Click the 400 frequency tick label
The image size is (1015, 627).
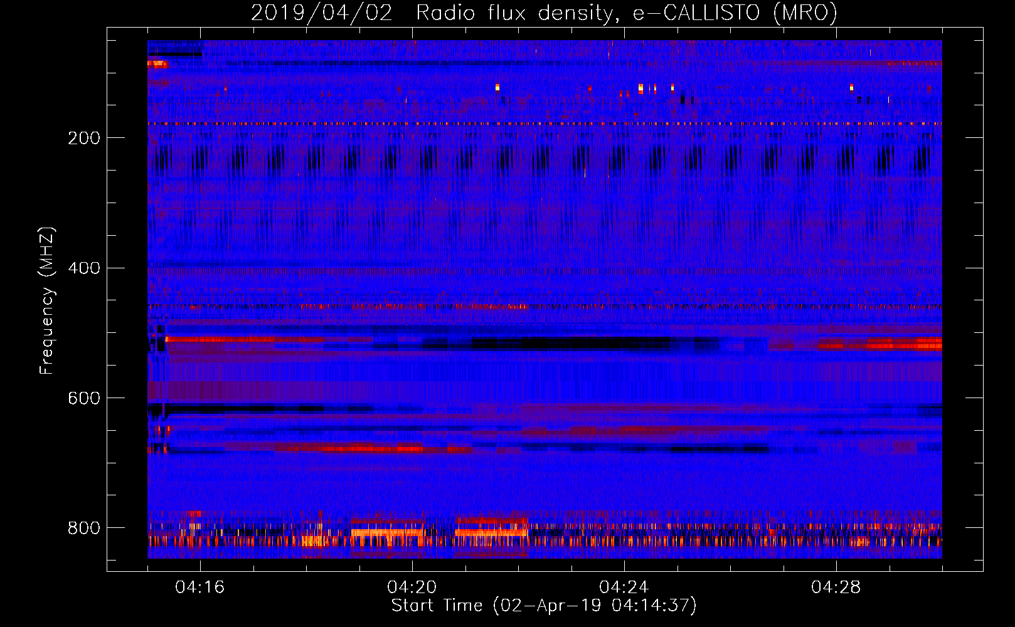click(84, 268)
